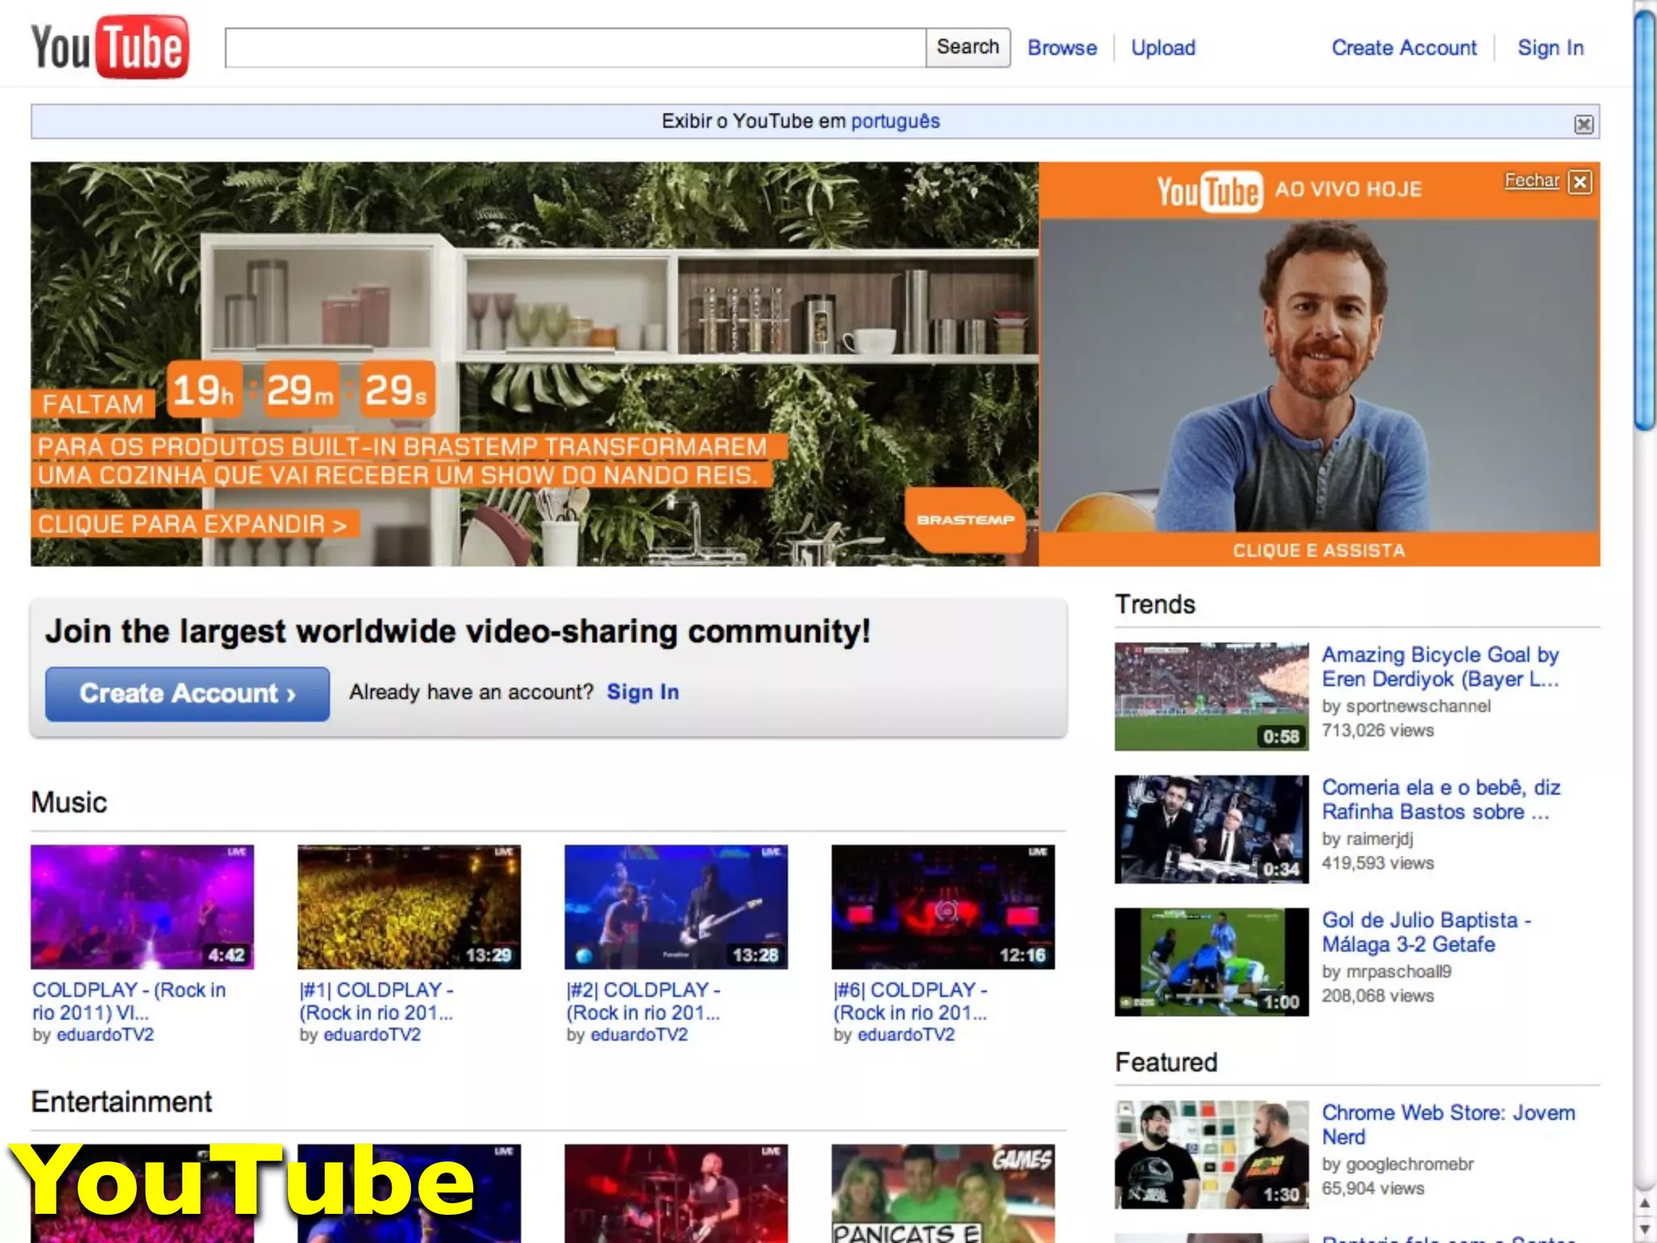The image size is (1657, 1243).
Task: Click the 'by mrpaschoall9' text
Action: pos(1387,972)
